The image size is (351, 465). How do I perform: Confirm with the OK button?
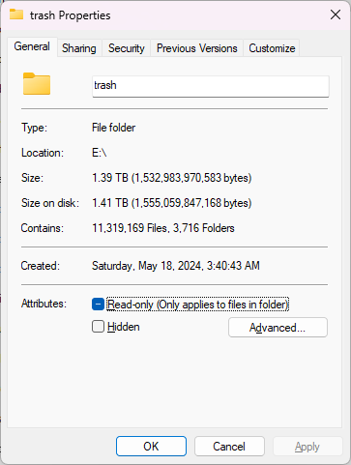[x=151, y=447]
